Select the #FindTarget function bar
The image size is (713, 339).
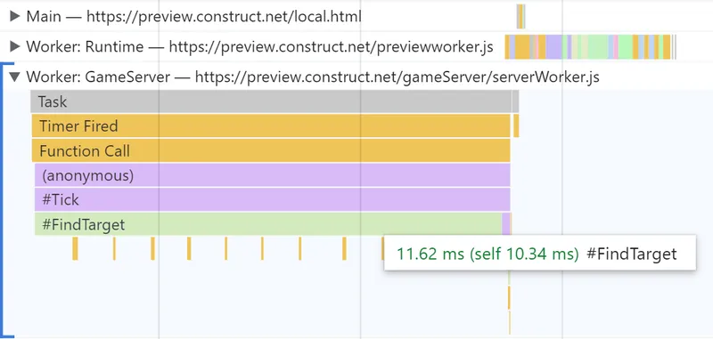point(268,224)
